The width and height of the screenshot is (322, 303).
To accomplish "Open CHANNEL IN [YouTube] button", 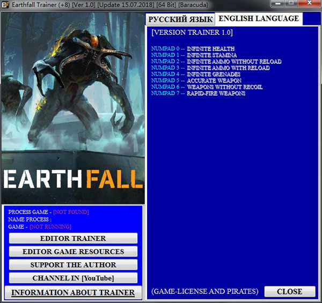I will pyautogui.click(x=74, y=278).
